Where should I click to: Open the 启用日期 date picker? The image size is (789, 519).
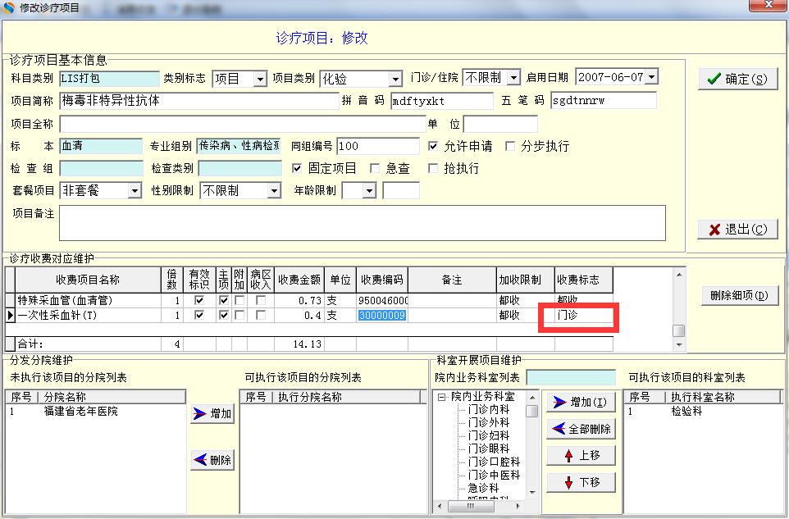(x=652, y=77)
